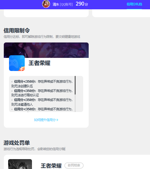Click the 290分 credit score
This screenshot has width=150, height=169.
click(x=82, y=4)
